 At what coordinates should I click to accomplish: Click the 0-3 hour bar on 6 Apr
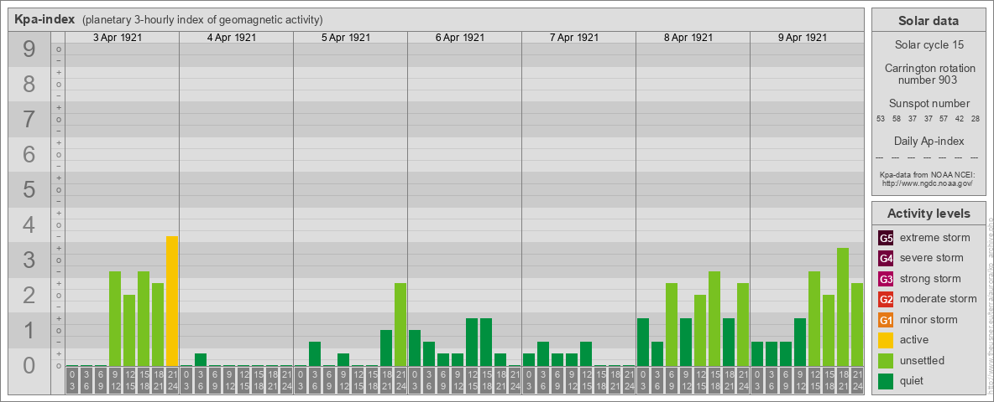pos(415,348)
